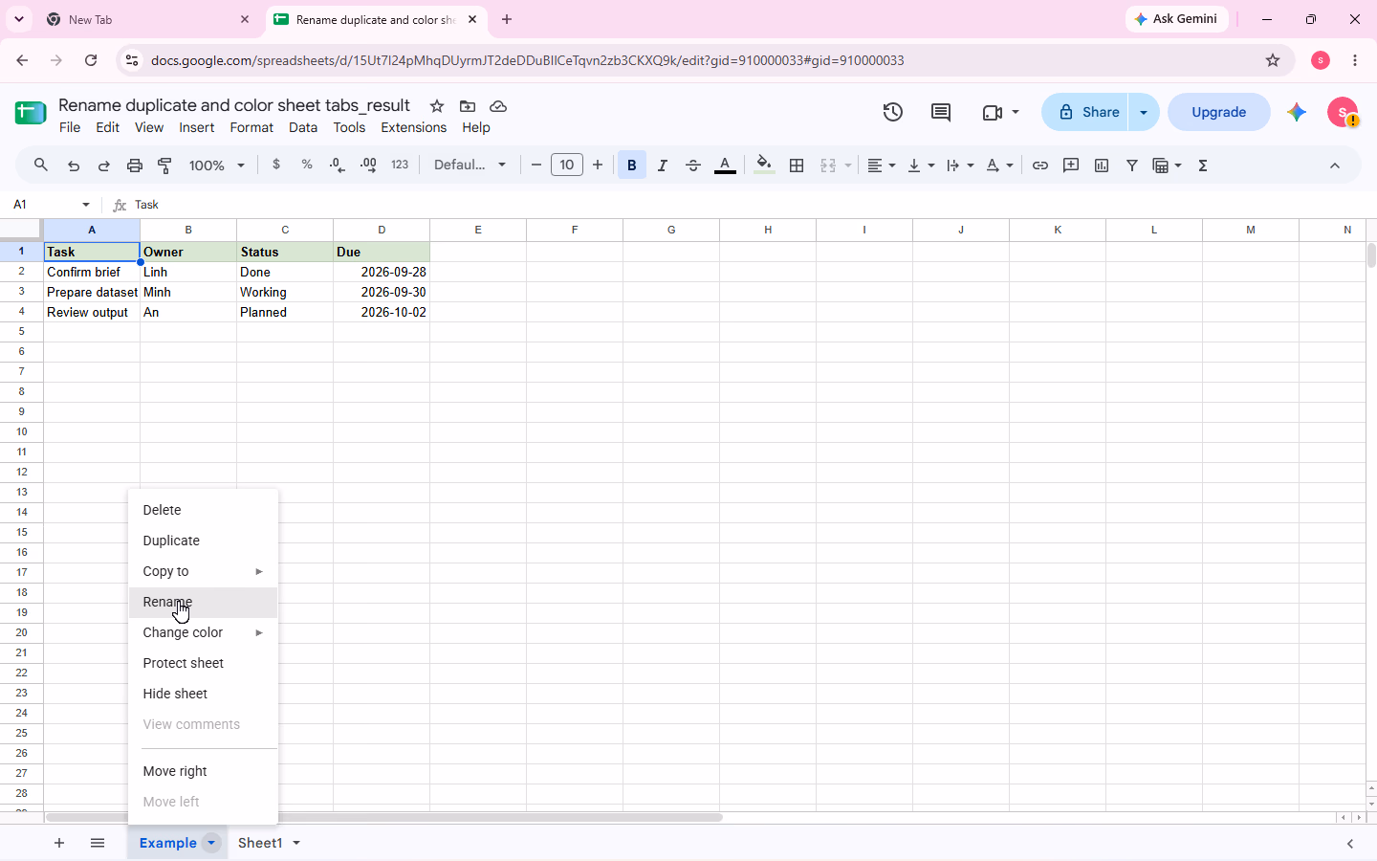Open the Share options dropdown arrow

1144,112
